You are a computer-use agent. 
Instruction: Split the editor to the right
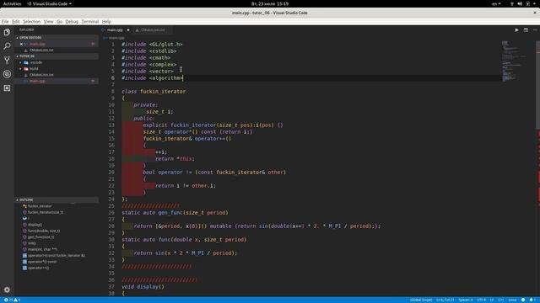[x=526, y=30]
